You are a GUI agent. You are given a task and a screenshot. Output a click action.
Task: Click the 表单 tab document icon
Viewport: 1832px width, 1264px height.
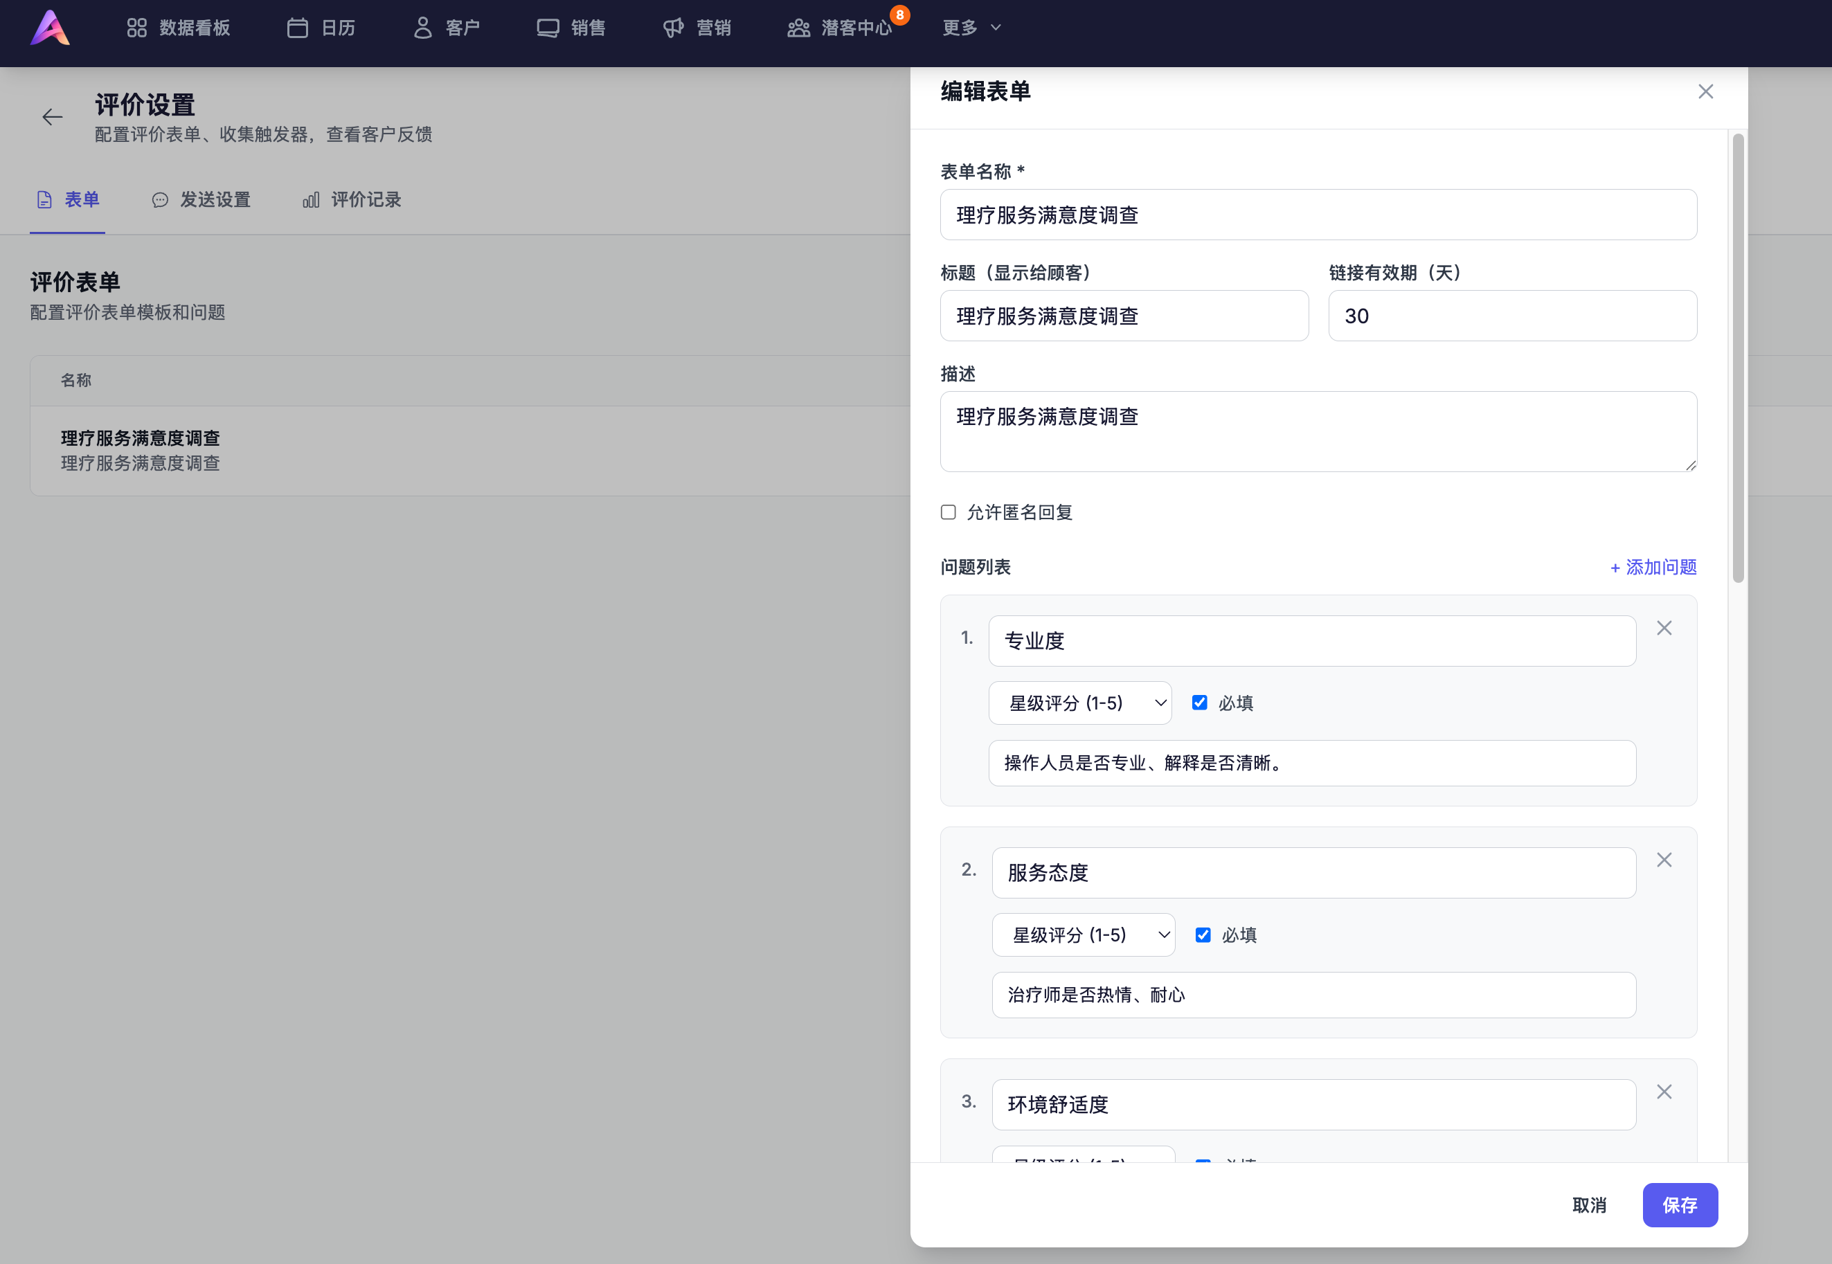[44, 199]
